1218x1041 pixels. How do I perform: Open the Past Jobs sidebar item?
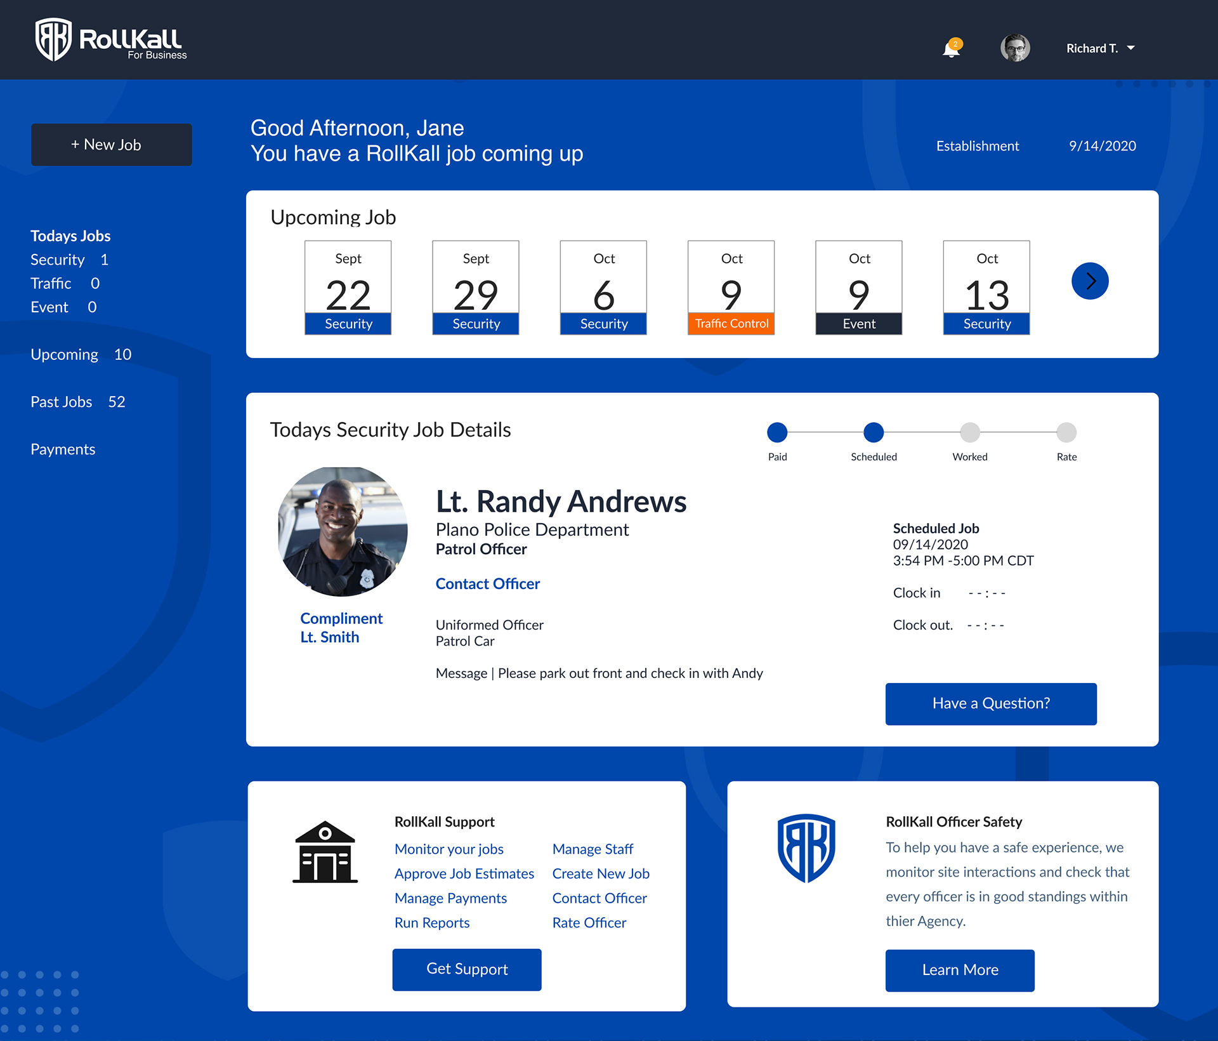click(62, 402)
